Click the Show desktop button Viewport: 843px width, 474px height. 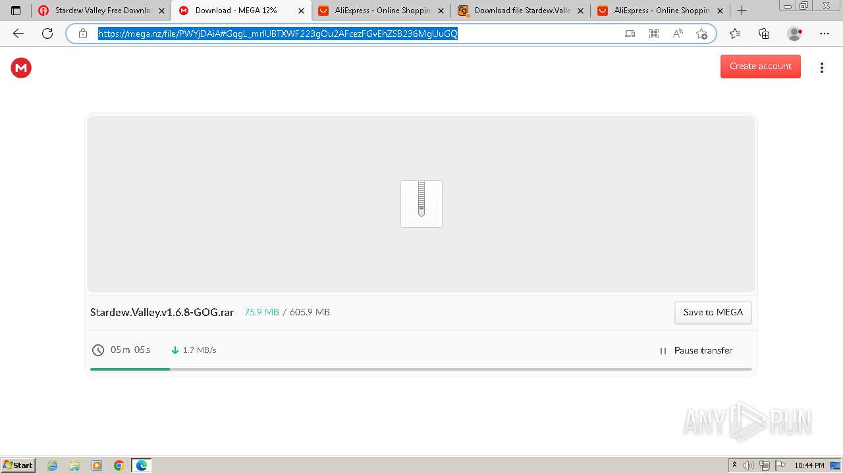[x=835, y=465]
